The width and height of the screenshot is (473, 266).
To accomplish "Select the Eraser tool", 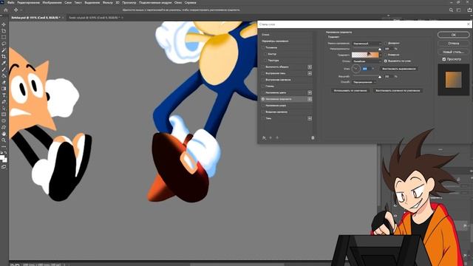I will [4, 82].
